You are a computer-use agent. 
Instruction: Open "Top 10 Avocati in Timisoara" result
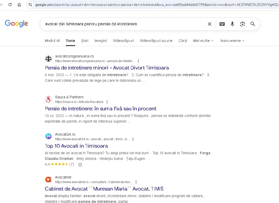click(x=76, y=146)
